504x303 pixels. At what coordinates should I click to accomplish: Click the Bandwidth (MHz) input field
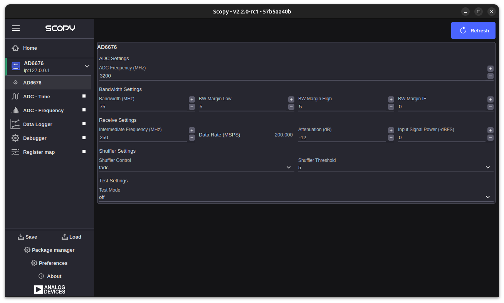143,107
